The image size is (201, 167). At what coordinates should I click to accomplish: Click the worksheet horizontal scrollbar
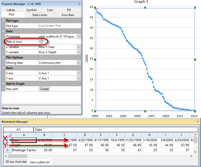tap(100, 156)
